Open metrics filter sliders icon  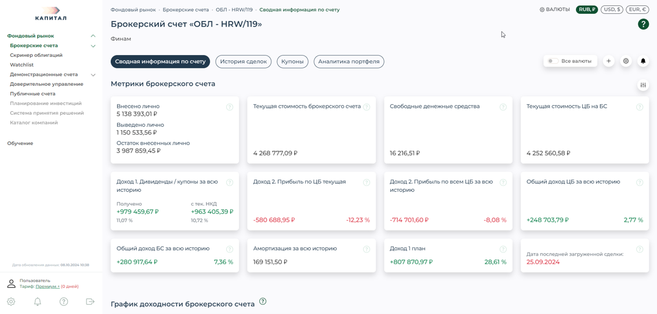pyautogui.click(x=643, y=85)
